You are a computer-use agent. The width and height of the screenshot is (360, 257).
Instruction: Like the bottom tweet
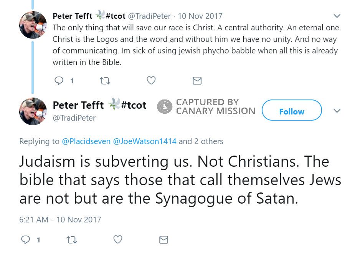click(x=117, y=239)
